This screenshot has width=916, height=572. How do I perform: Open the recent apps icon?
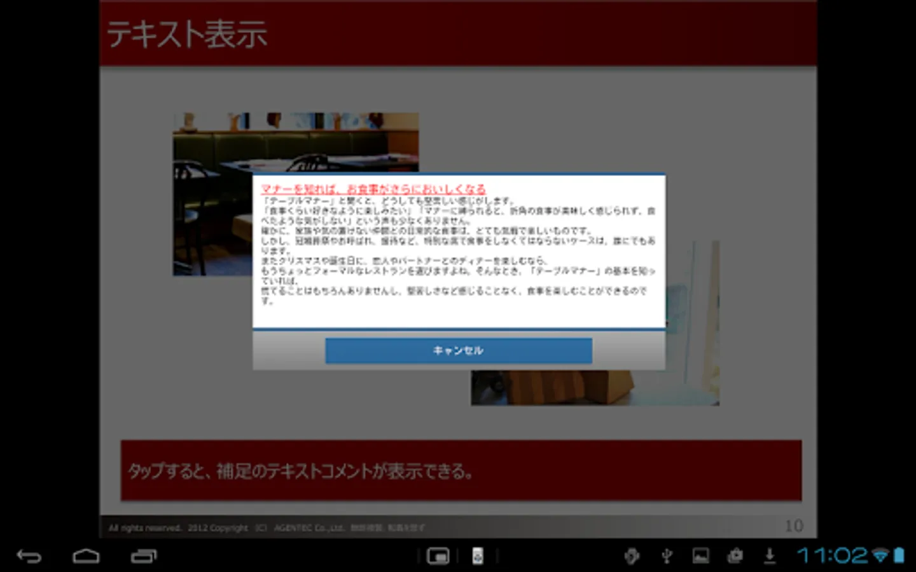pos(144,556)
